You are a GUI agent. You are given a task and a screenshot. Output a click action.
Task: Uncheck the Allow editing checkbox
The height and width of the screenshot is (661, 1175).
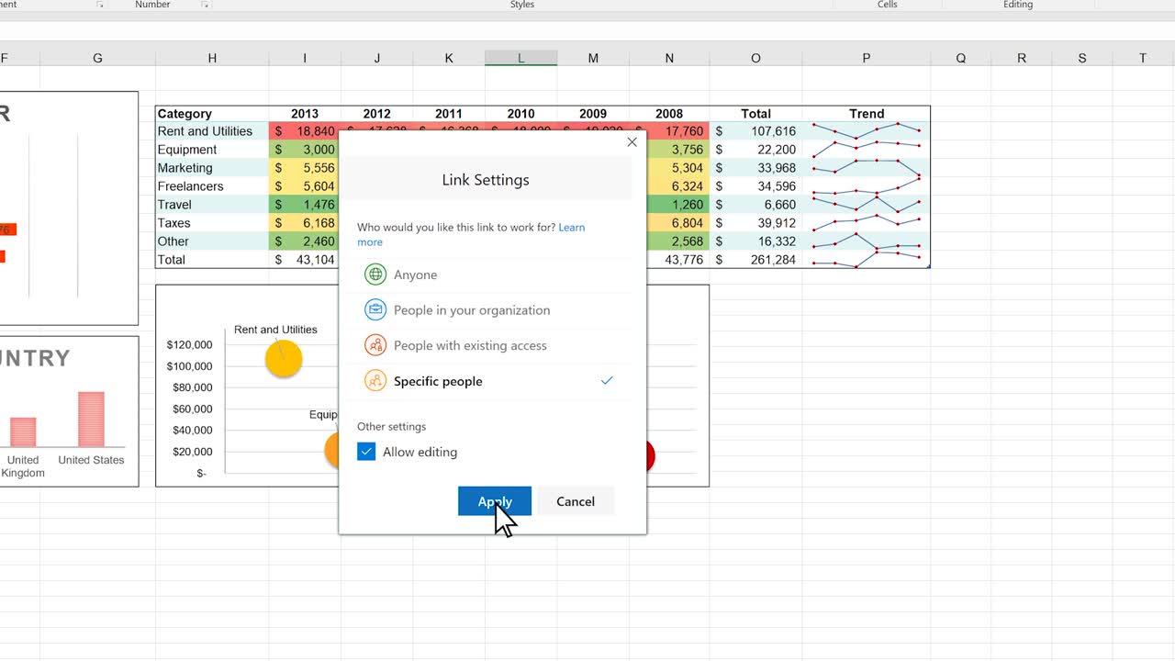(x=366, y=452)
